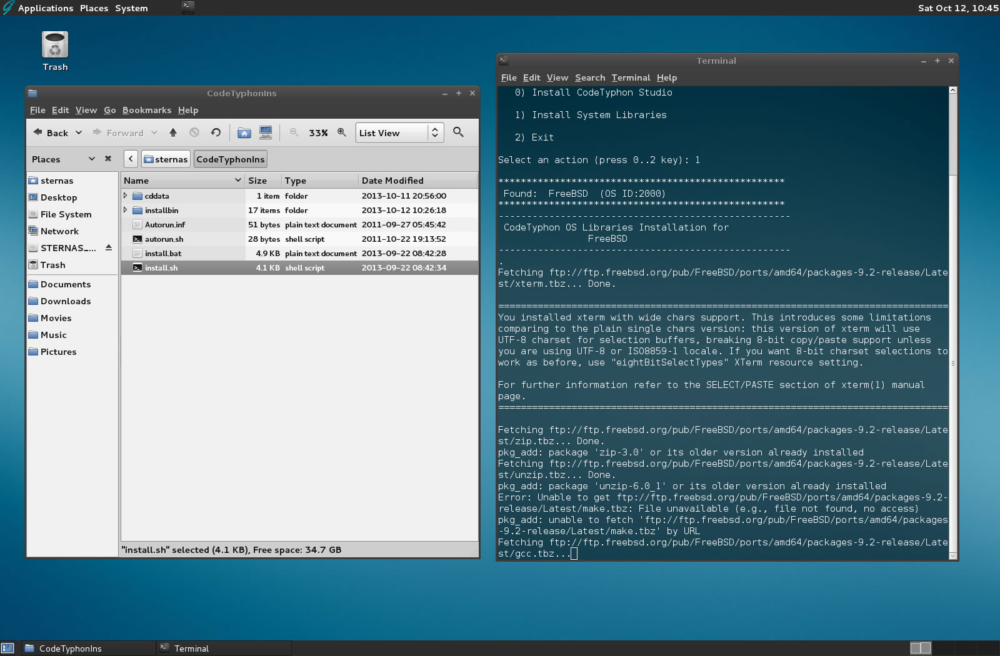This screenshot has width=1000, height=656.
Task: Eject the STERNAS volume
Action: coord(109,248)
